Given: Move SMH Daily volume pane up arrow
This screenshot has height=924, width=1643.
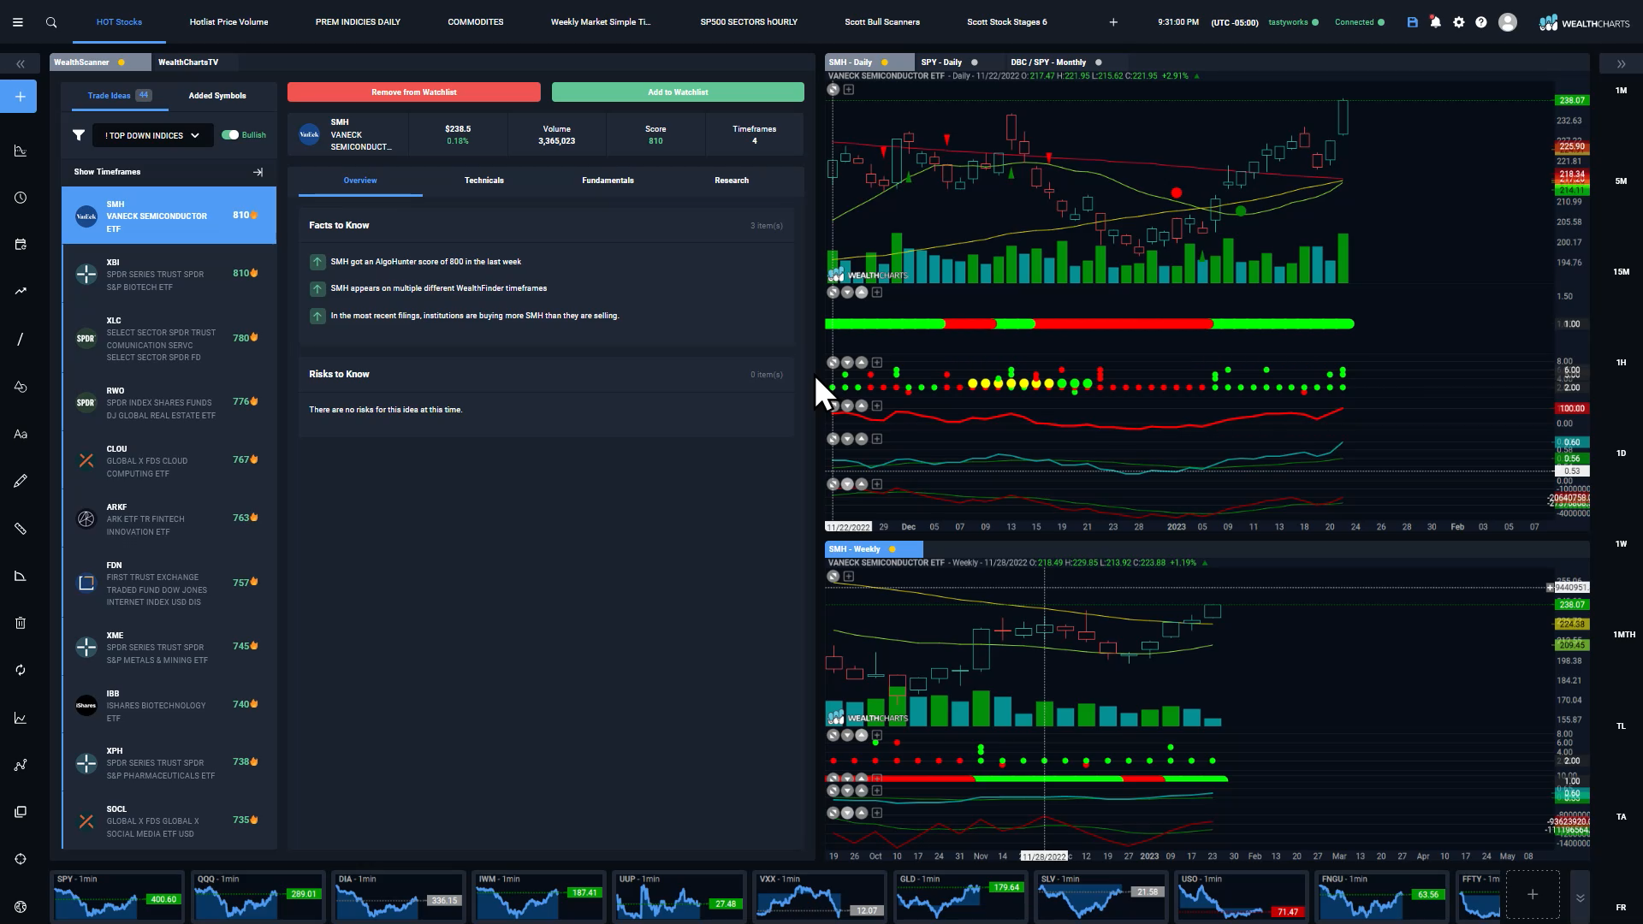Looking at the screenshot, I should [x=862, y=293].
